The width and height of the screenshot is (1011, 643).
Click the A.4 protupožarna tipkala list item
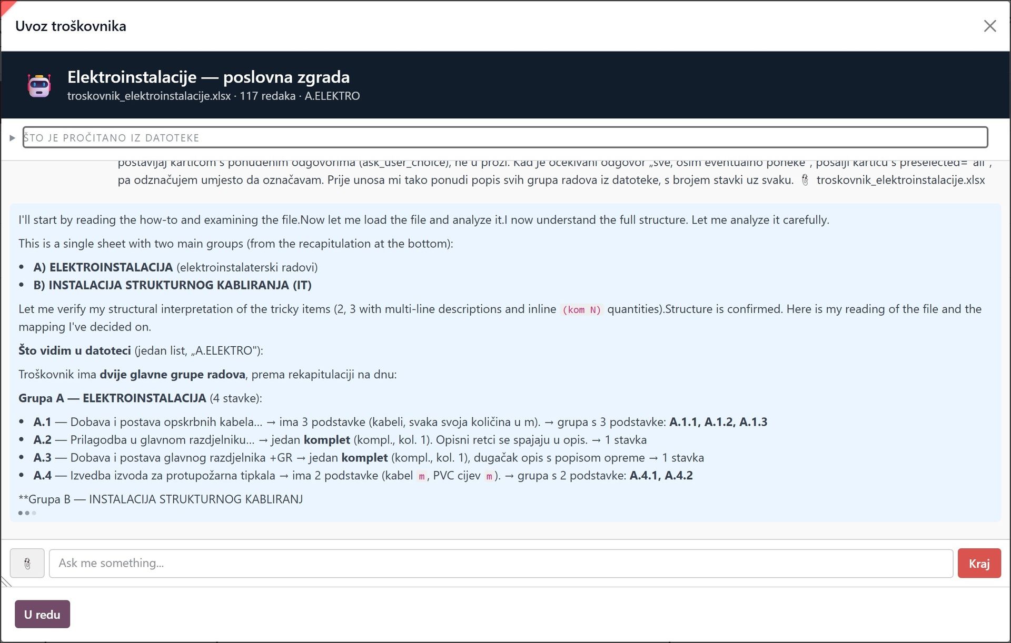(x=363, y=476)
